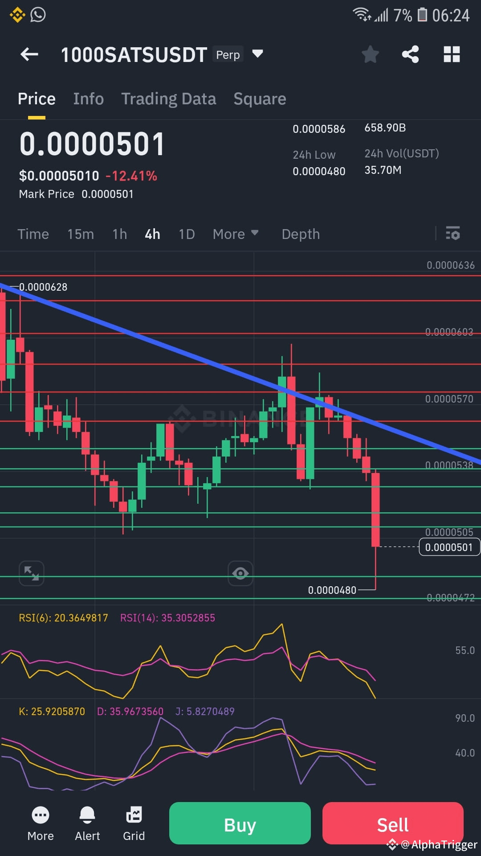Open the More menu at bottom

tap(41, 824)
